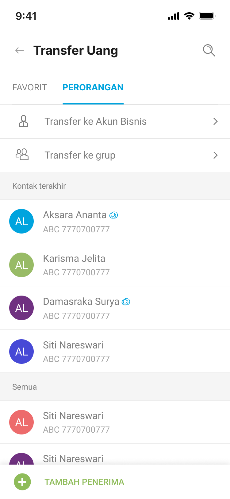This screenshot has width=230, height=499.
Task: Tap the group people icon
Action: coord(22,155)
